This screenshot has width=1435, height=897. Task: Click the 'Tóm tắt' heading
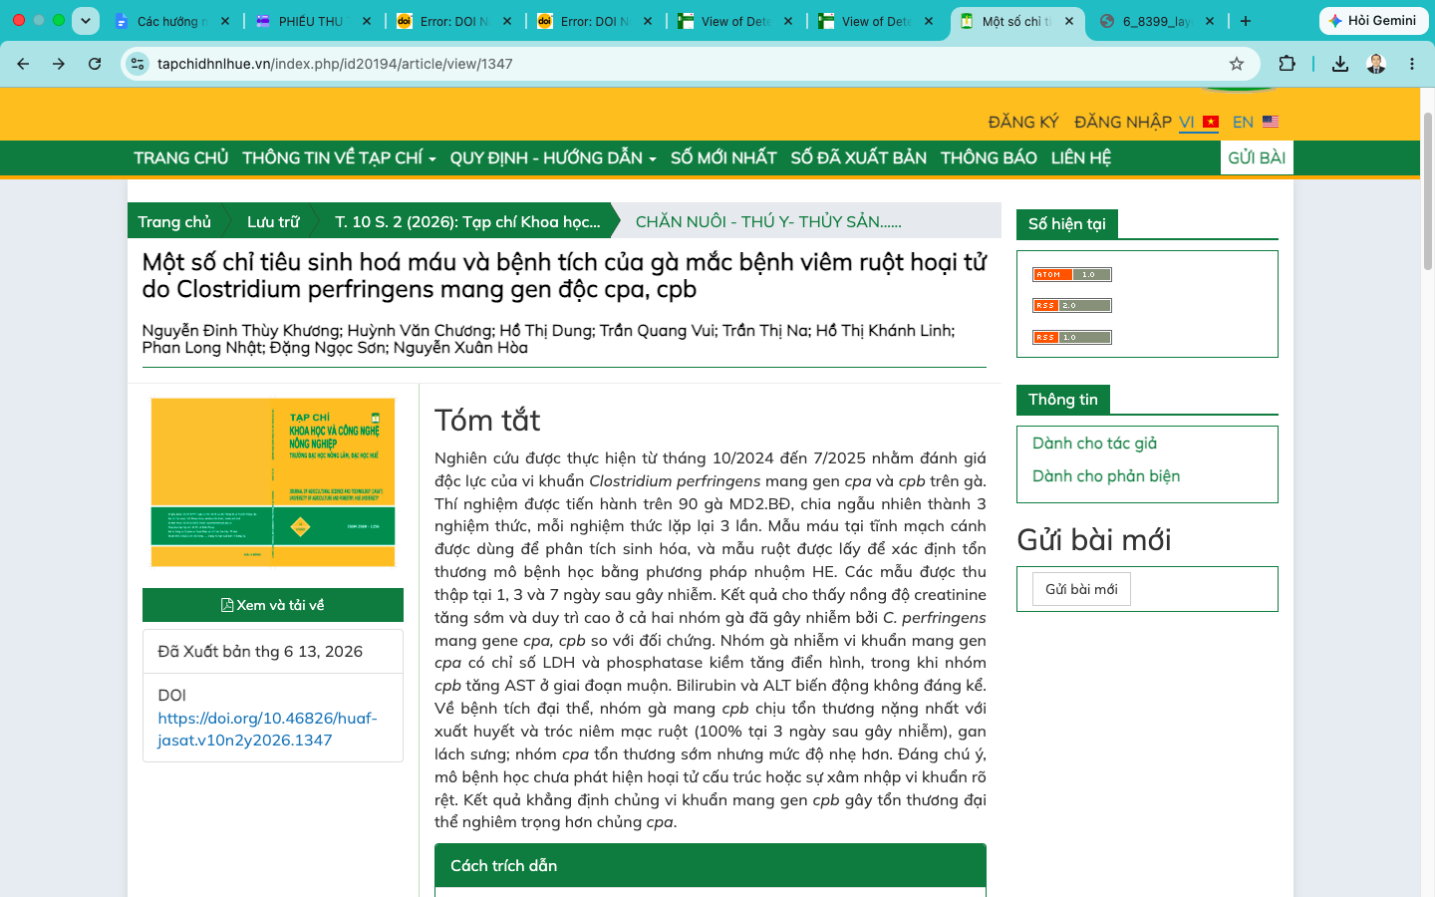point(487,421)
